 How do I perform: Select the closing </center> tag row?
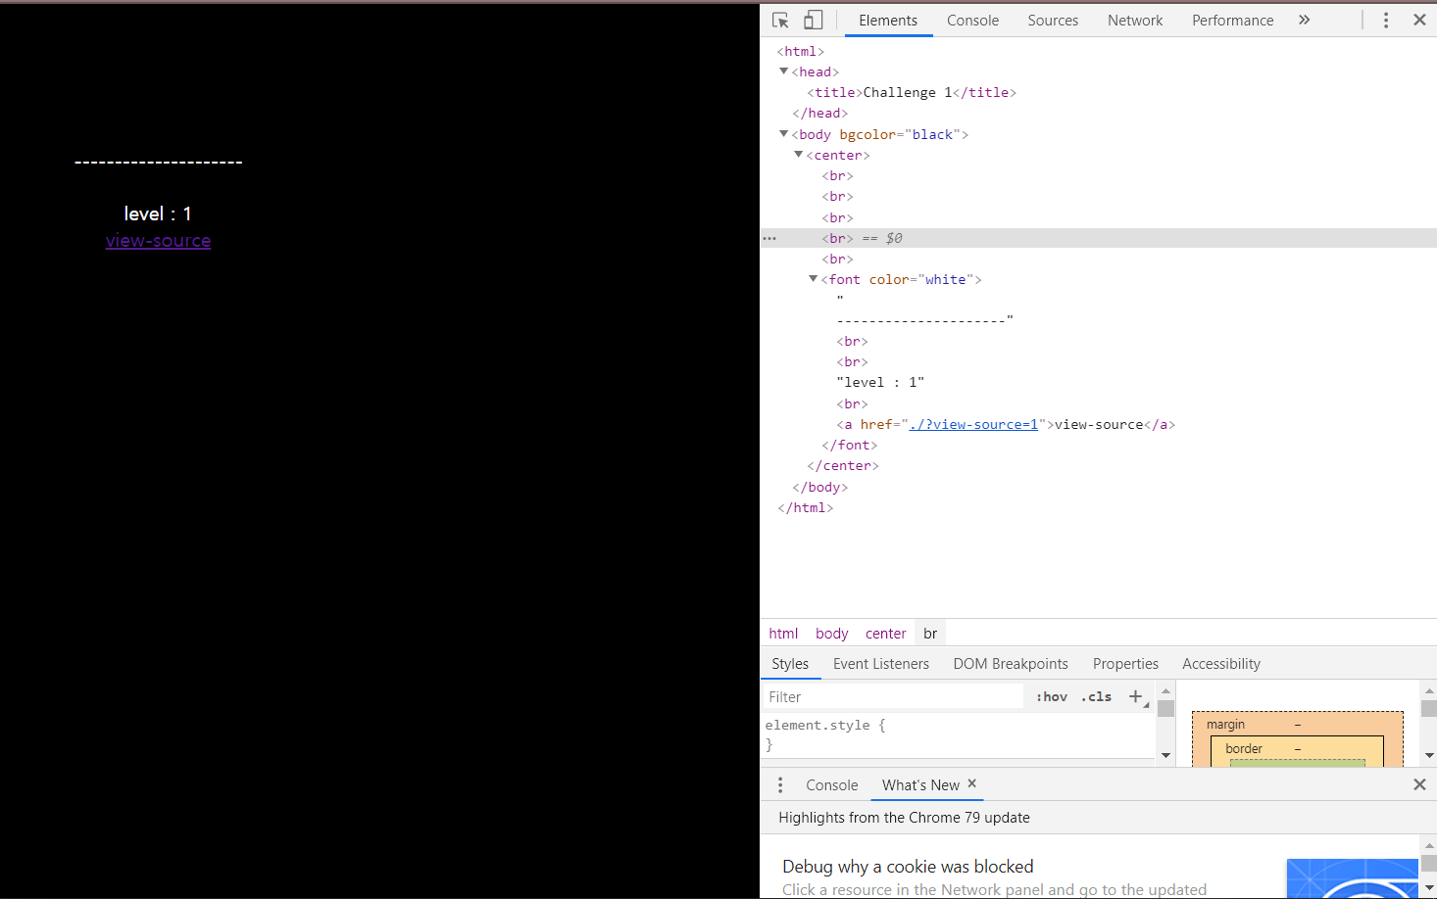point(842,466)
